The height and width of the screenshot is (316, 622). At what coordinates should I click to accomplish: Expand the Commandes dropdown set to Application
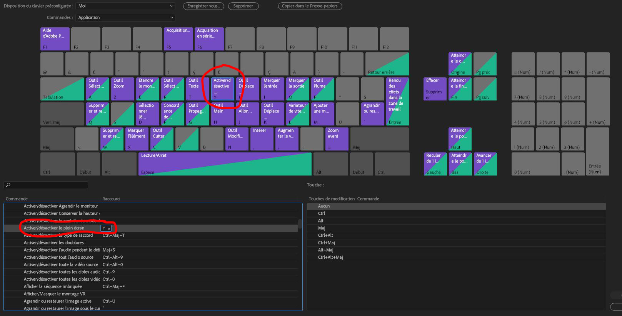tap(125, 18)
